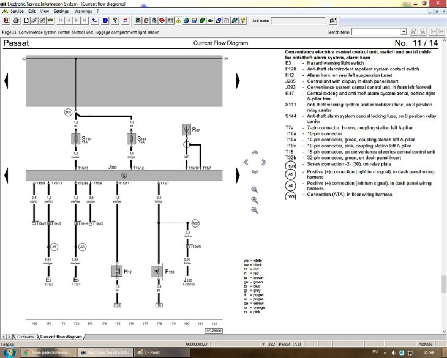447x358 pixels.
Task: Click the pan down arrow in diagram
Action: coord(255,172)
